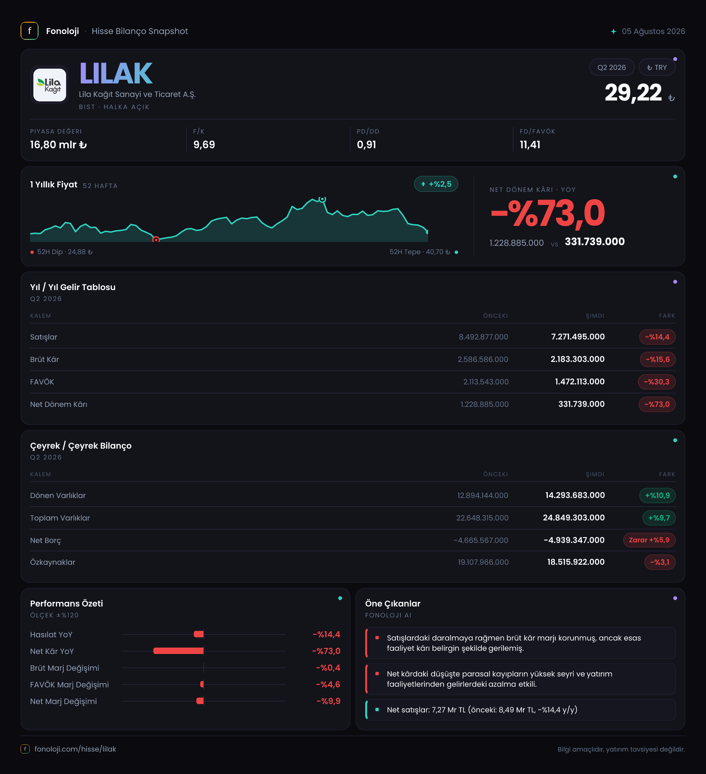Open the ₺ TRY currency selector

tap(657, 68)
